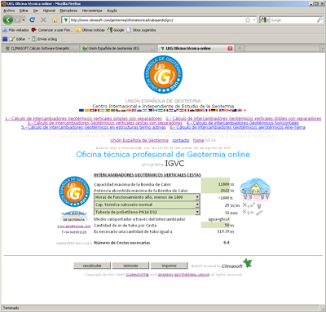Screen dimensions: 326x312
Task: Open Últimas noticias bookmark folder
Action: click(x=90, y=30)
